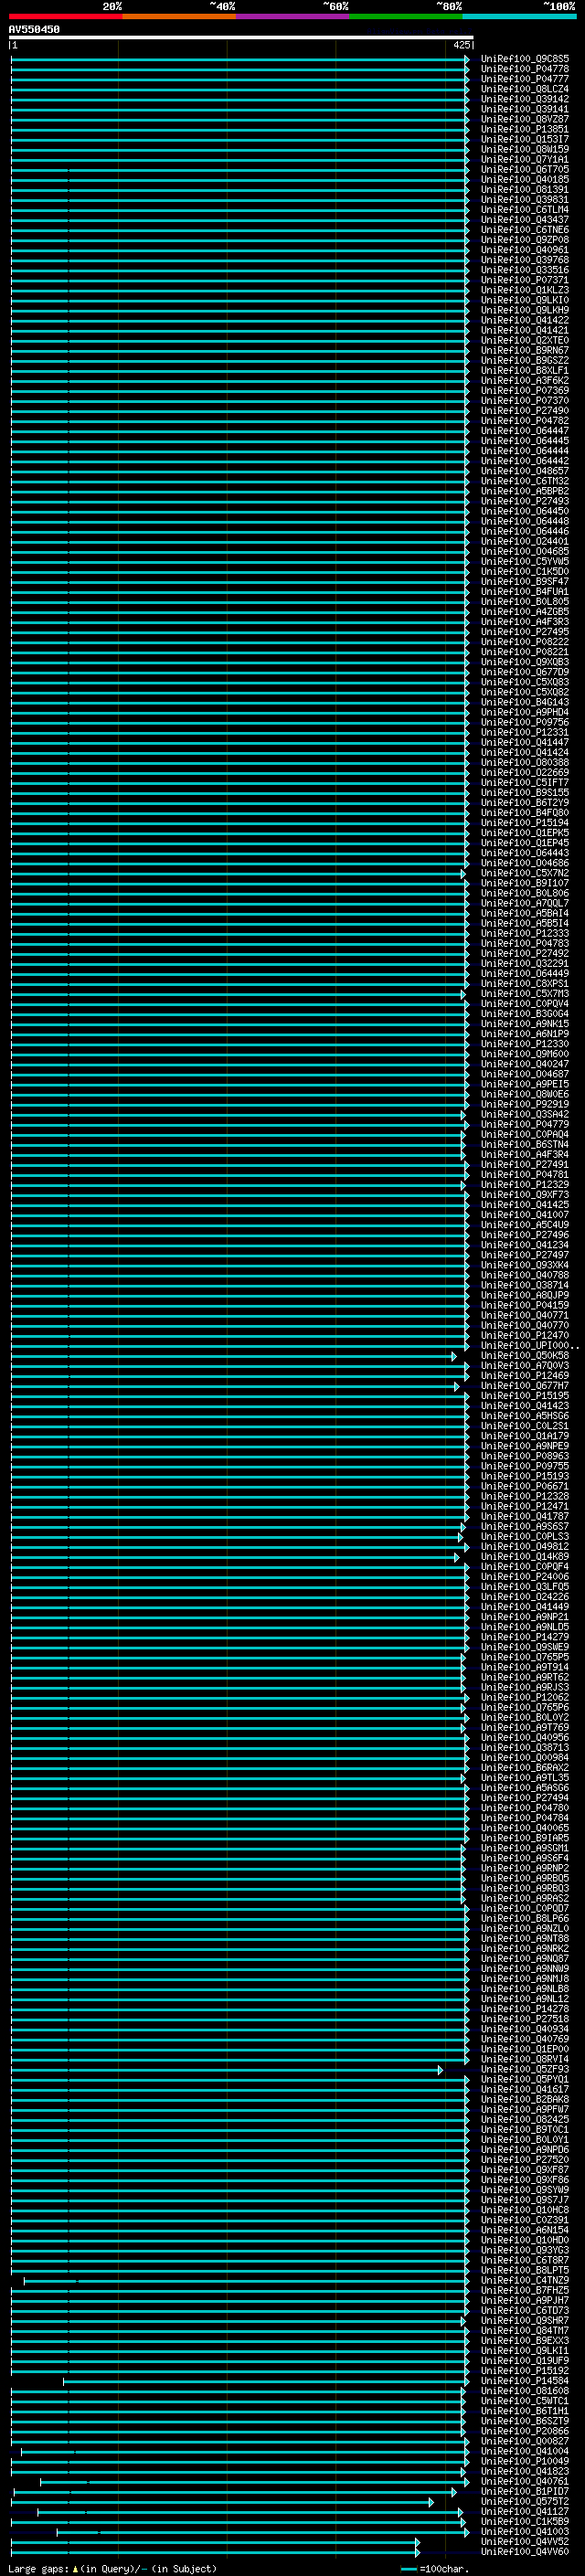Select the UniRef100_P14584 label
This screenshot has height=2576, width=585.
[x=524, y=2381]
